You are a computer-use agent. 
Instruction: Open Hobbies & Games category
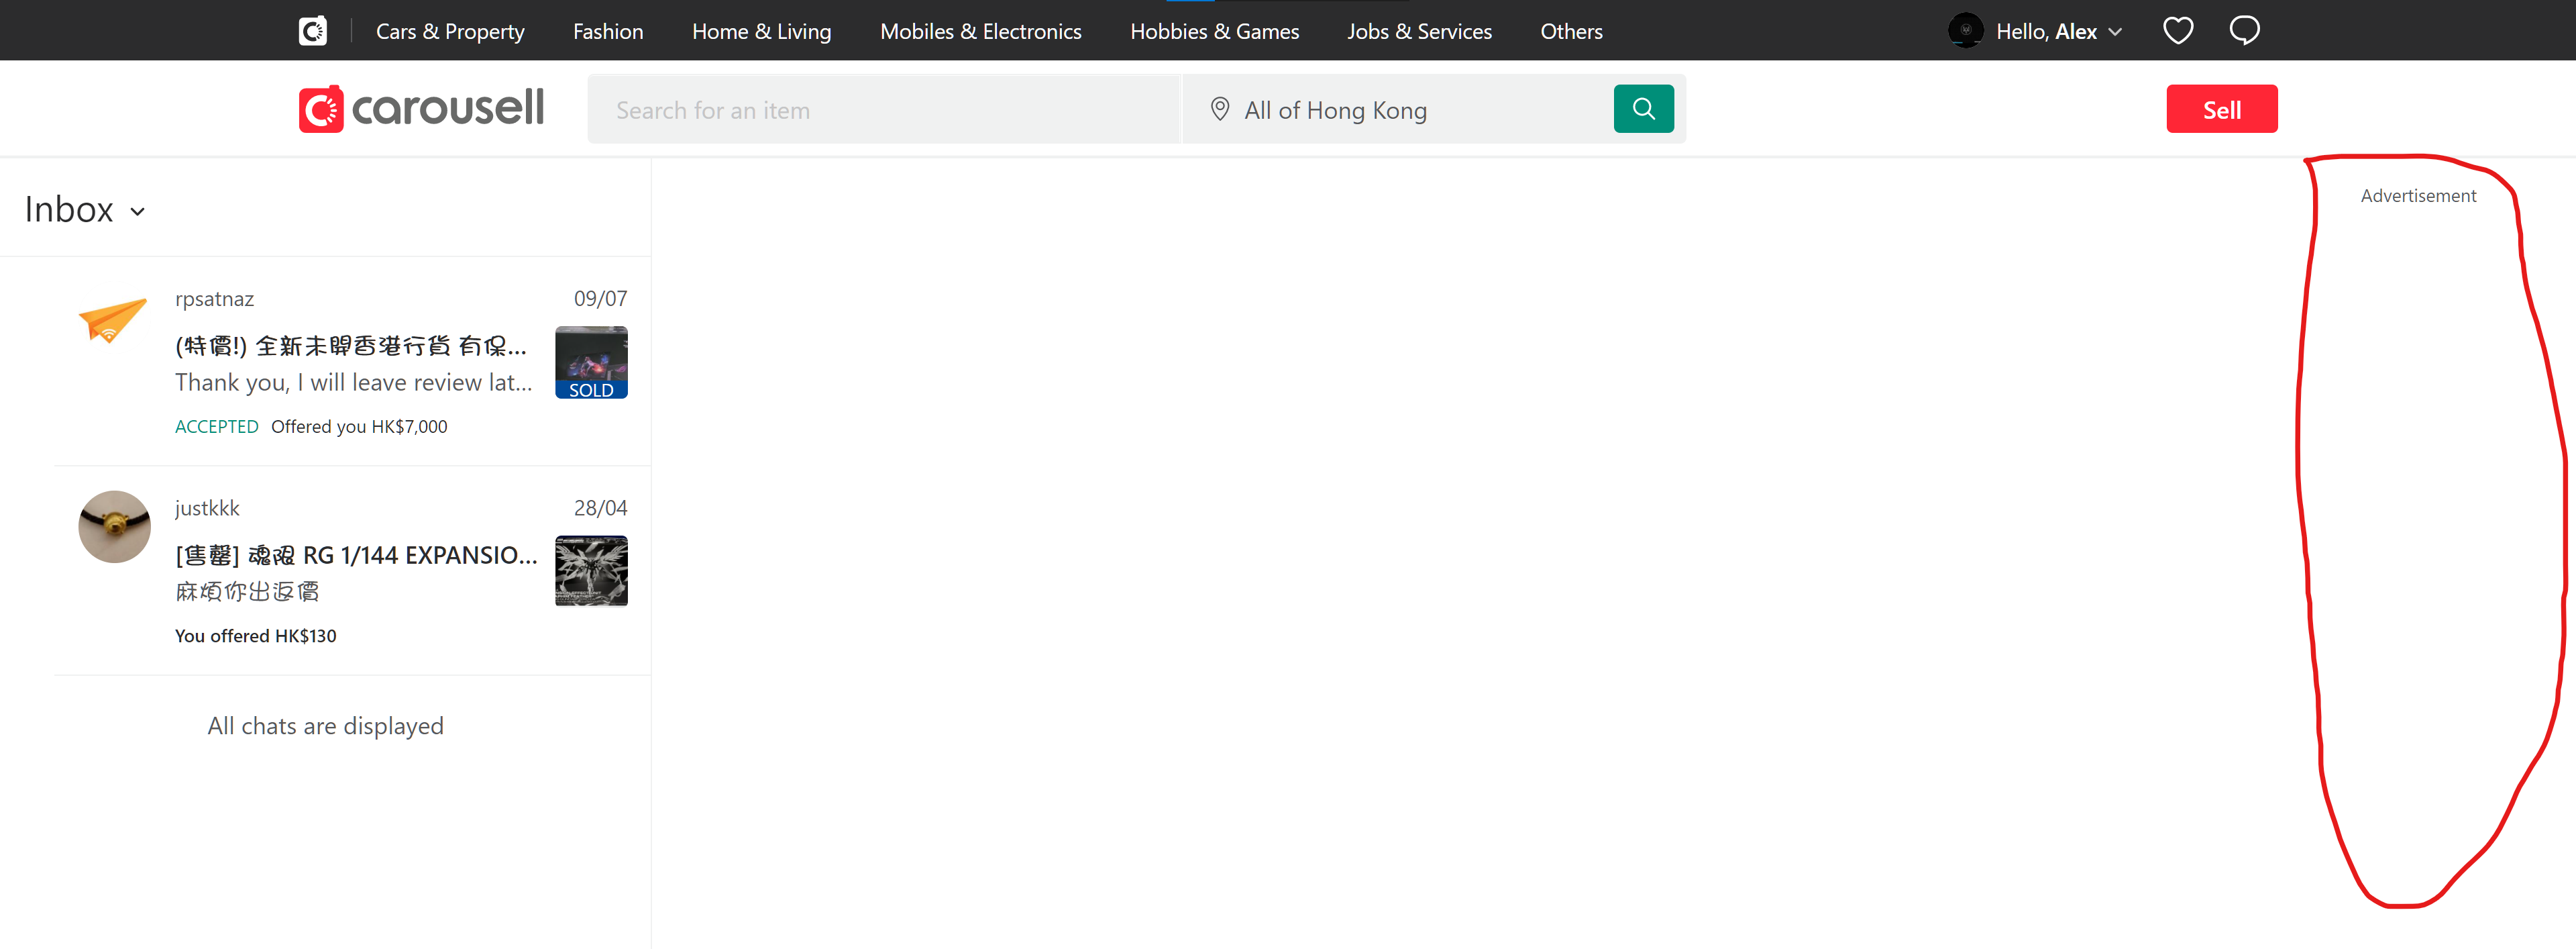point(1214,31)
